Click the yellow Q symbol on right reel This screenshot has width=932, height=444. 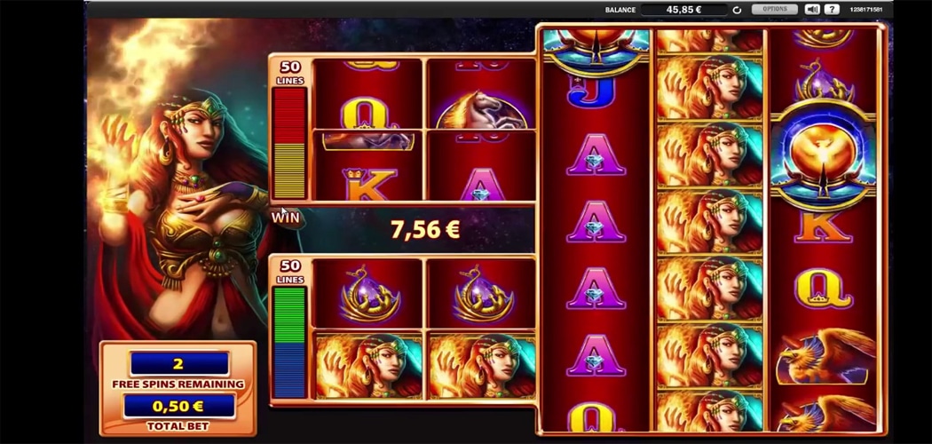click(x=823, y=288)
